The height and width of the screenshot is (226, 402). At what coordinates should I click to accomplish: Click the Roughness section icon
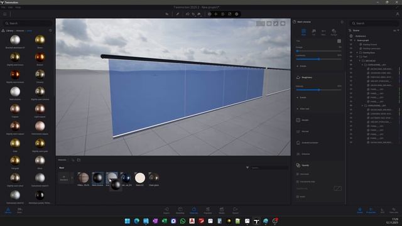298,77
